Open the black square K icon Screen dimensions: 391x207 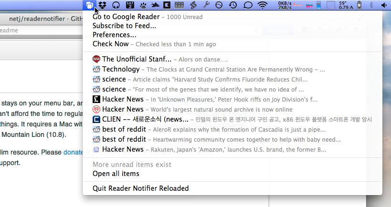click(167, 5)
